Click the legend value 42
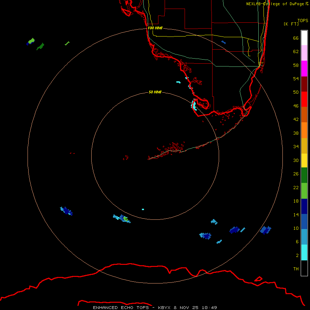Screen dimensions: 310x310 (x=296, y=120)
